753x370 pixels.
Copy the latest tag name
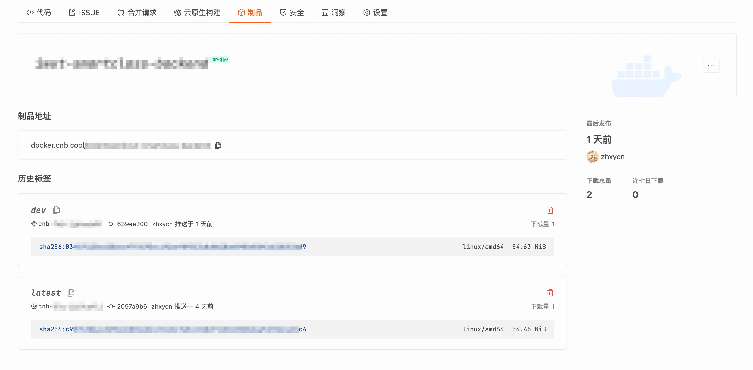point(71,292)
